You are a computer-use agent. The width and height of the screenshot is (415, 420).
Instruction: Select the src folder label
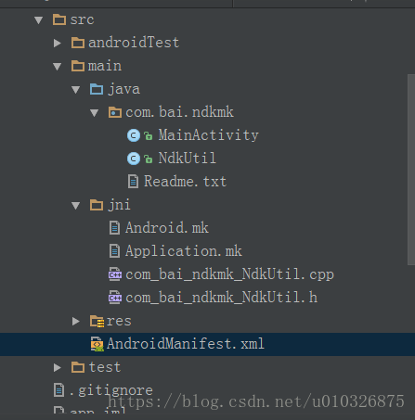click(x=82, y=19)
